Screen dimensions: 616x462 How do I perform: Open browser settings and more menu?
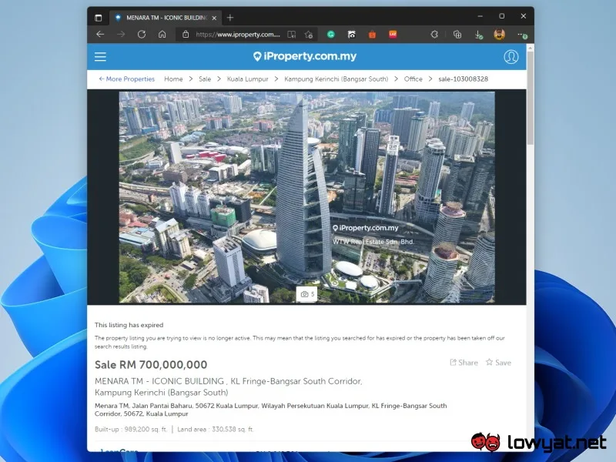pos(522,35)
